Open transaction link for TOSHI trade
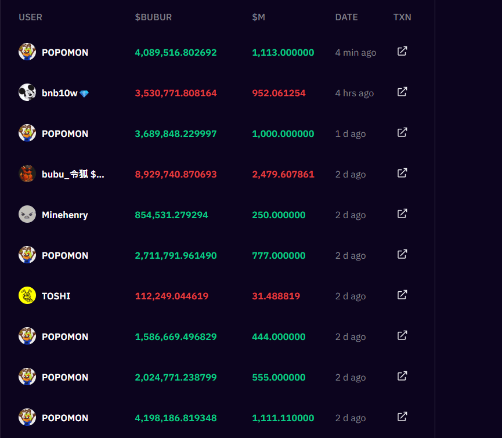 pyautogui.click(x=402, y=295)
